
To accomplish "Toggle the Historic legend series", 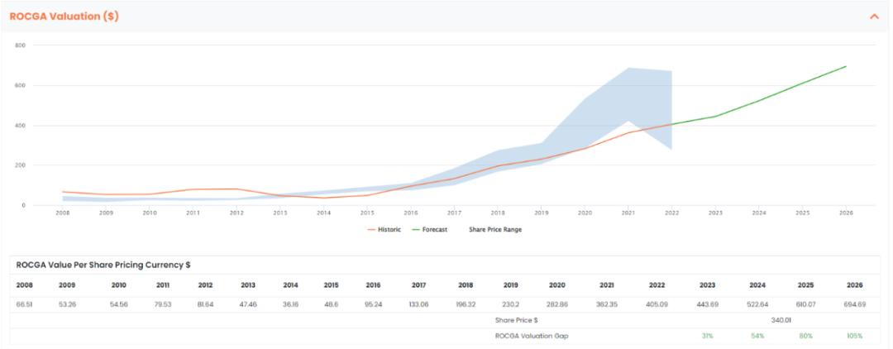I will coord(384,229).
